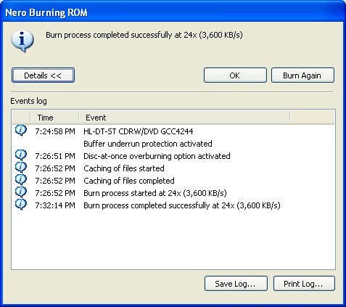Click info icon for Disc-at-once overburning row
Viewport: 346px width, 307px height.
pos(21,155)
